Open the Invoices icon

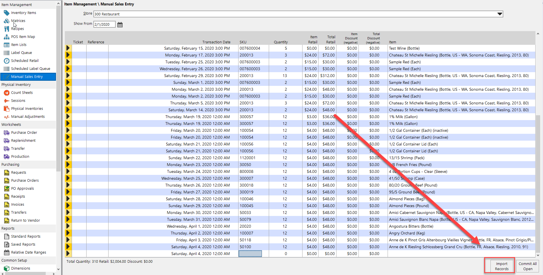coord(7,205)
